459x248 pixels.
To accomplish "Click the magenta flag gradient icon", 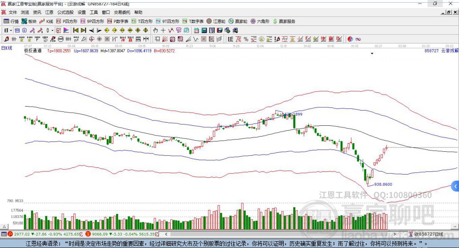I will tap(66, 30).
